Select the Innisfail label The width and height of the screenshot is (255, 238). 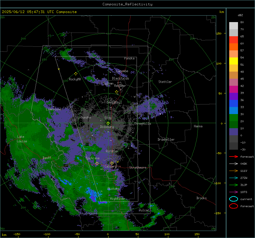coord(114,102)
